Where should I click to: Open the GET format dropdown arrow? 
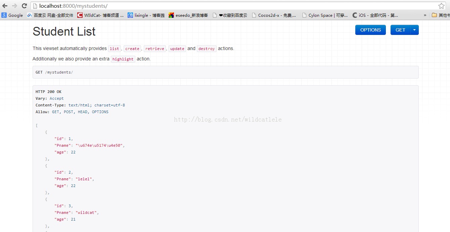[415, 30]
